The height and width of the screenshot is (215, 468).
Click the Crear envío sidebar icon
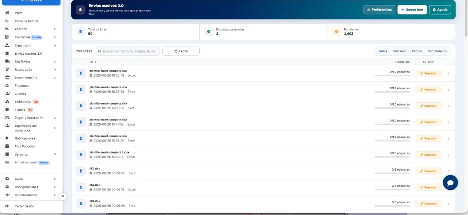[x=7, y=45]
